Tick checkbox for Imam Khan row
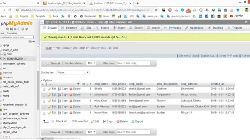The height and width of the screenshot is (140, 250). click(44, 113)
